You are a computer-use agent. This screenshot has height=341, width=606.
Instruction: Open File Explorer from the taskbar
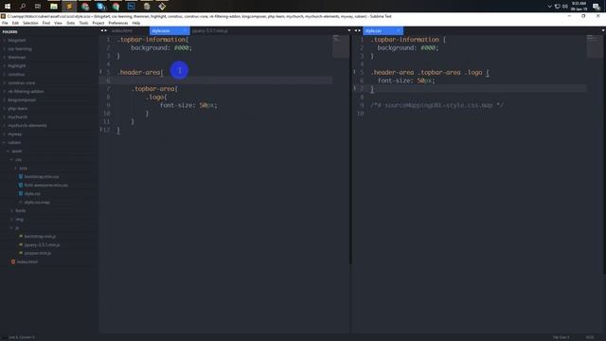click(54, 7)
